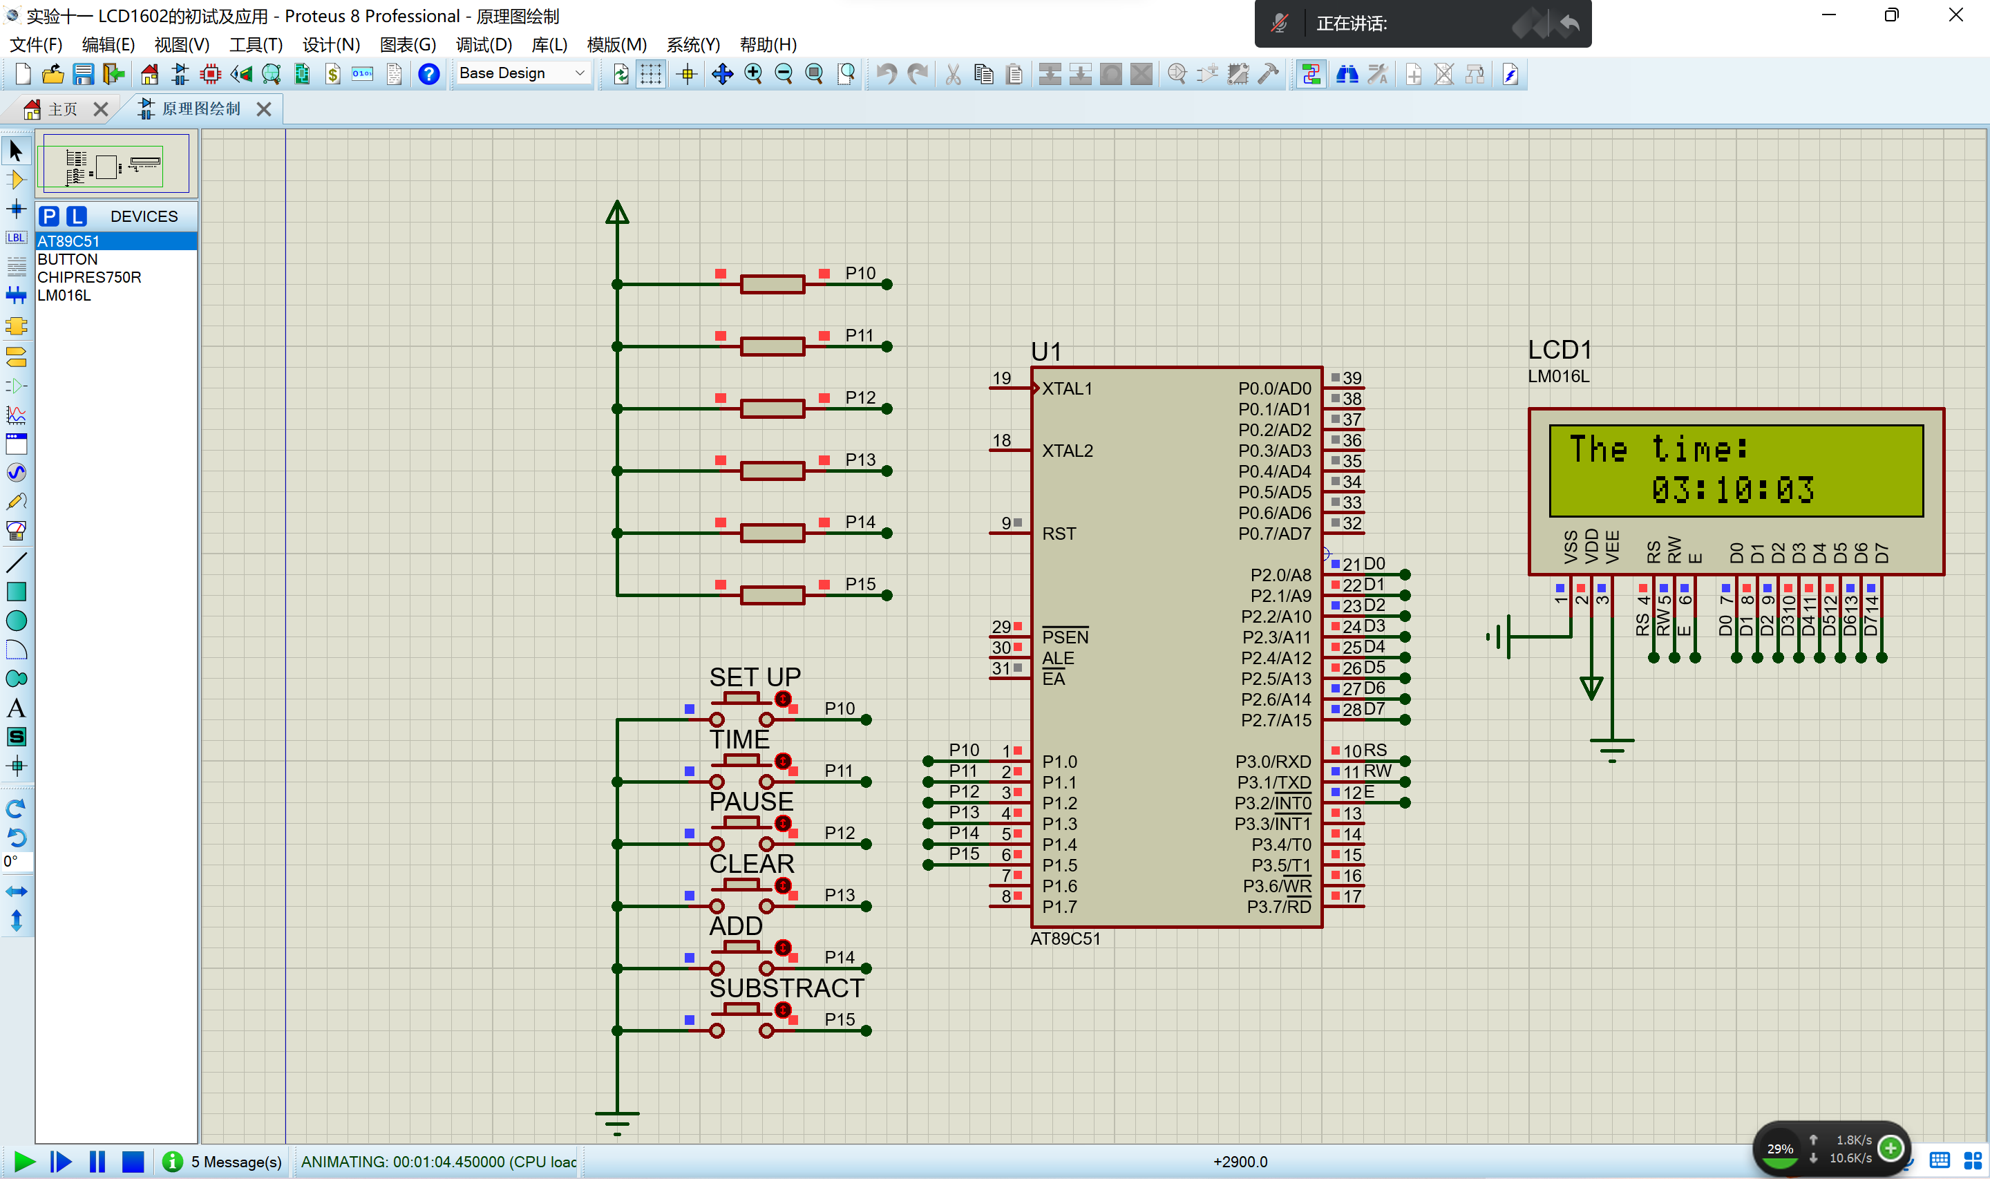Click the pan/center view arrows icon
Viewport: 1990px width, 1179px height.
click(x=722, y=74)
